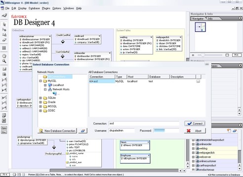The width and height of the screenshot is (243, 177).
Task: Select the Eraser delete tool
Action: pyautogui.click(x=4, y=40)
